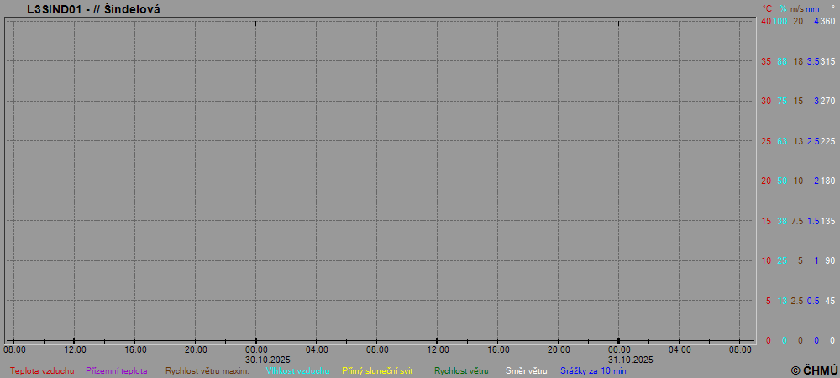The image size is (840, 378).
Task: Click the white 'Směr větru' legend label
Action: coord(527,370)
